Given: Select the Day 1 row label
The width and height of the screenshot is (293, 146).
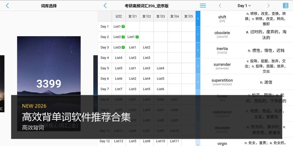Looking at the screenshot, I should click(105, 26).
